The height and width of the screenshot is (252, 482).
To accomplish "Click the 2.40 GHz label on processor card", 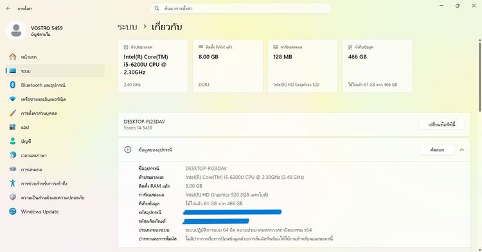I will click(x=132, y=84).
